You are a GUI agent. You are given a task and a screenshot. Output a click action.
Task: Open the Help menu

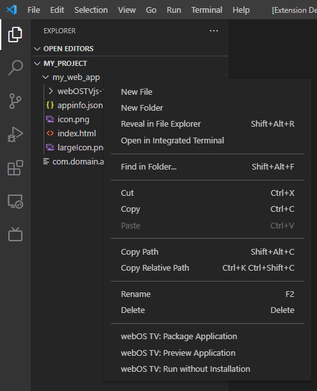241,10
